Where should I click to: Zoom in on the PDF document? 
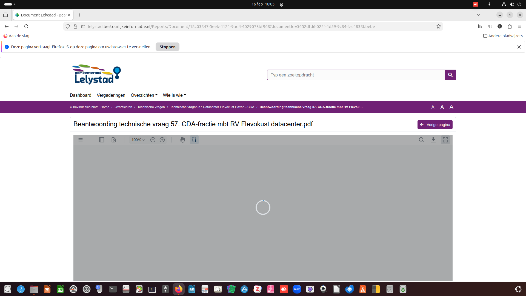[x=162, y=140]
